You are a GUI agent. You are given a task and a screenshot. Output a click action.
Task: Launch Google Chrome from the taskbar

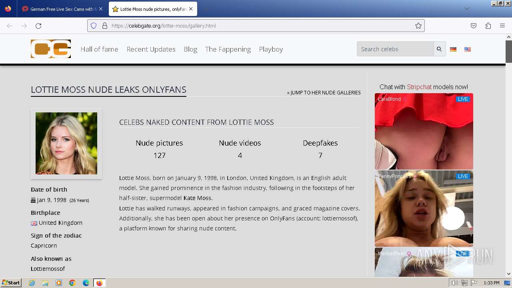pos(72,283)
